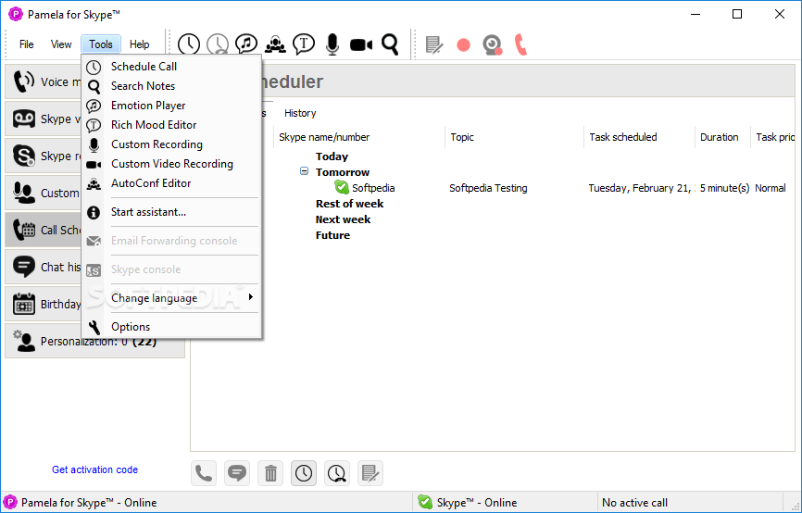Open the File menu

coord(27,44)
